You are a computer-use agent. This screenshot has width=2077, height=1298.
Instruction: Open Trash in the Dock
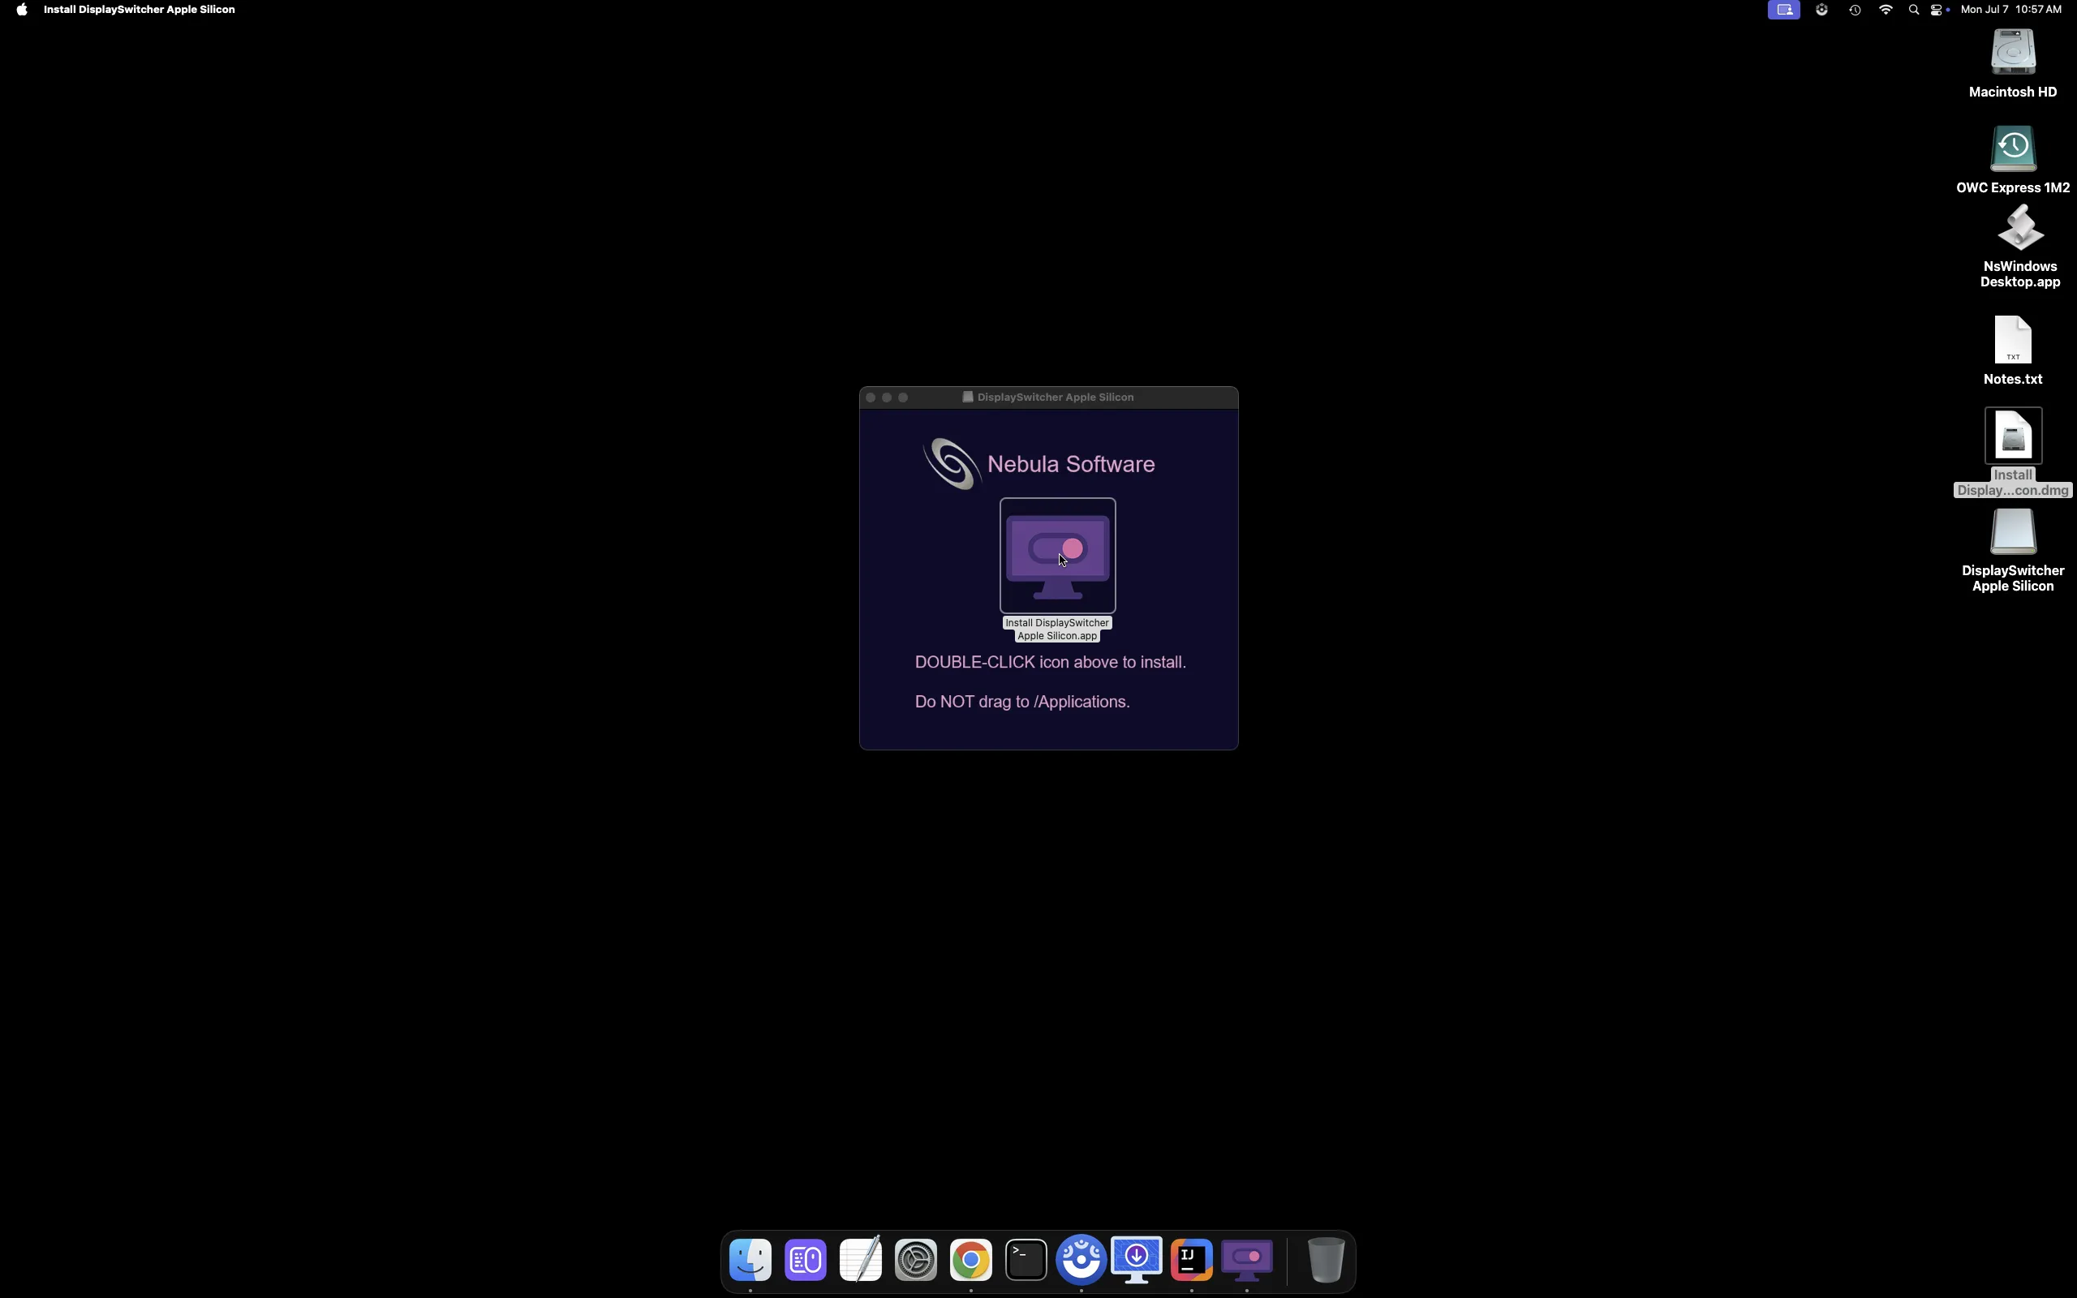point(1326,1260)
